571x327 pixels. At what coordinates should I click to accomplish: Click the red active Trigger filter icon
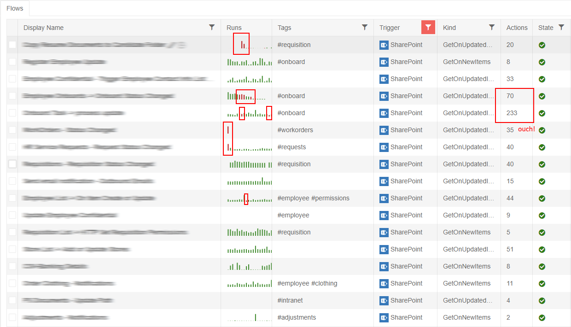428,28
